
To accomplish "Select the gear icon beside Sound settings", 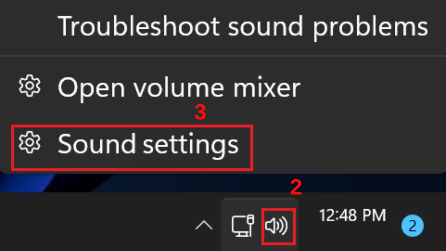I will tap(30, 142).
